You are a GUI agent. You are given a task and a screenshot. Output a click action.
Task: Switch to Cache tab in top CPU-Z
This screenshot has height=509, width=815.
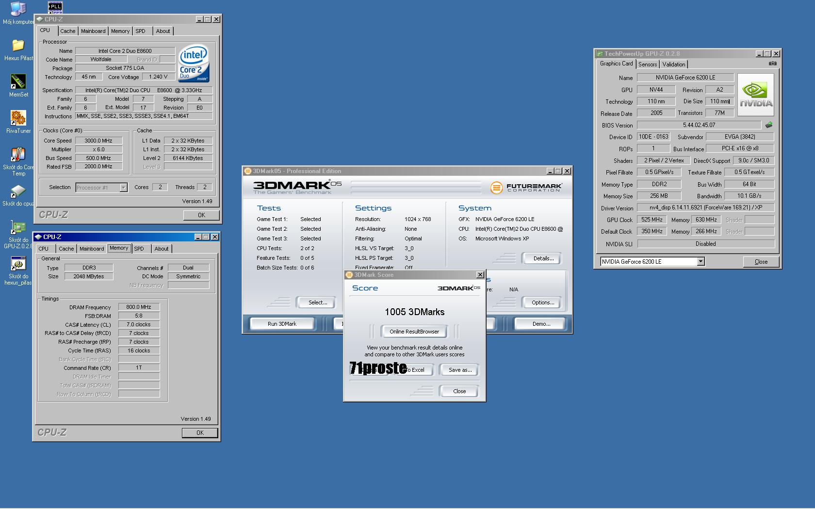(x=67, y=31)
